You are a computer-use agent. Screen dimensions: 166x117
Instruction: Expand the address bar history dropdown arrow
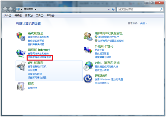109,10
